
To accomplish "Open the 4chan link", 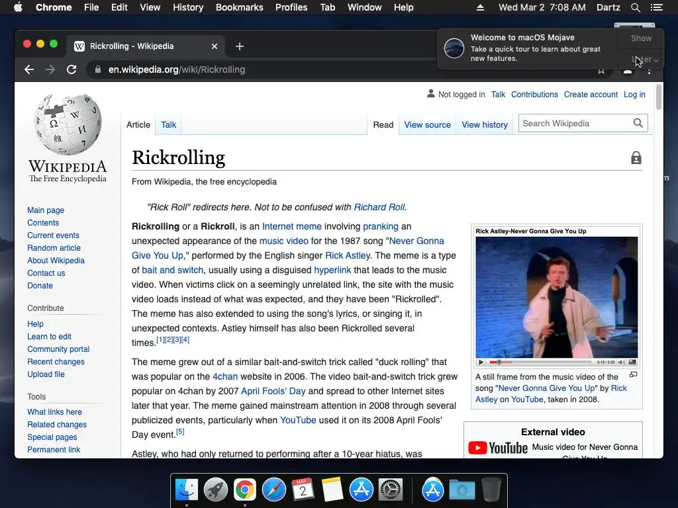I will click(x=225, y=376).
